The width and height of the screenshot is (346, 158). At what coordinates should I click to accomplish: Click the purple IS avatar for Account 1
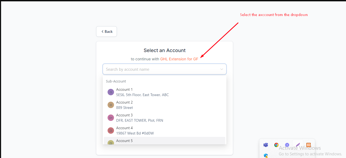(111, 92)
